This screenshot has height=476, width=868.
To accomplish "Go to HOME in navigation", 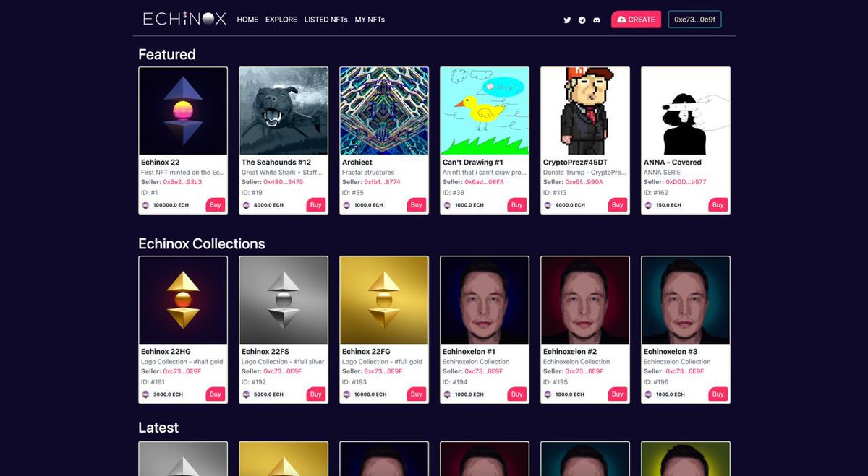I will coord(247,20).
